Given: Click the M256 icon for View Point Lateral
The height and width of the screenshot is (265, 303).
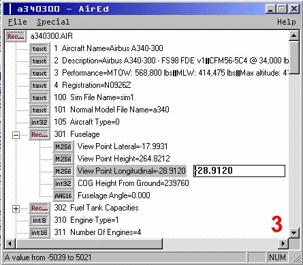Looking at the screenshot, I should click(x=63, y=146).
